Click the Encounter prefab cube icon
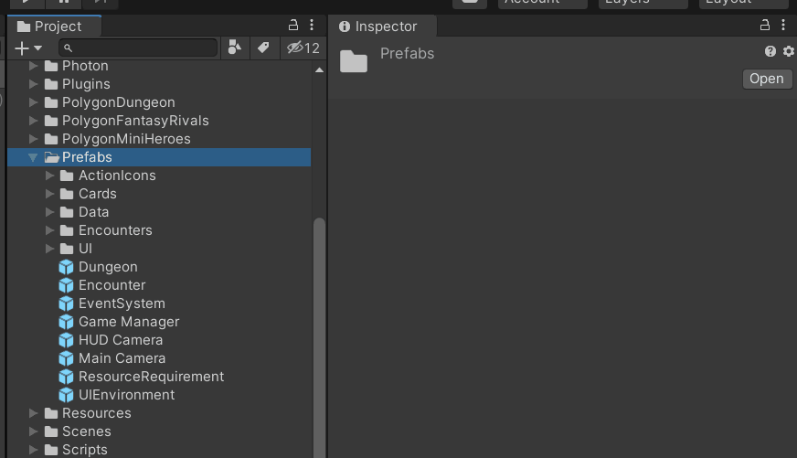Image resolution: width=797 pixels, height=458 pixels. (66, 285)
